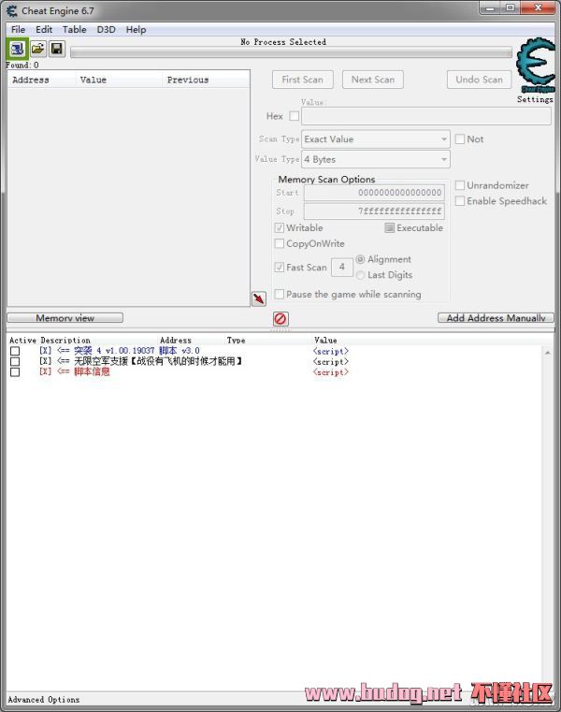Click in the scan Value input field
Viewport: 561px width, 712px height.
point(426,116)
